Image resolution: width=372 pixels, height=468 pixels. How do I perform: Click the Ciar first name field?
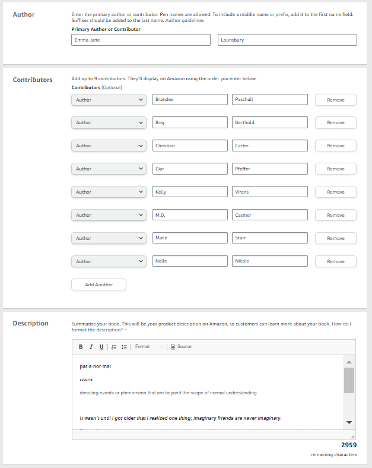tap(190, 169)
